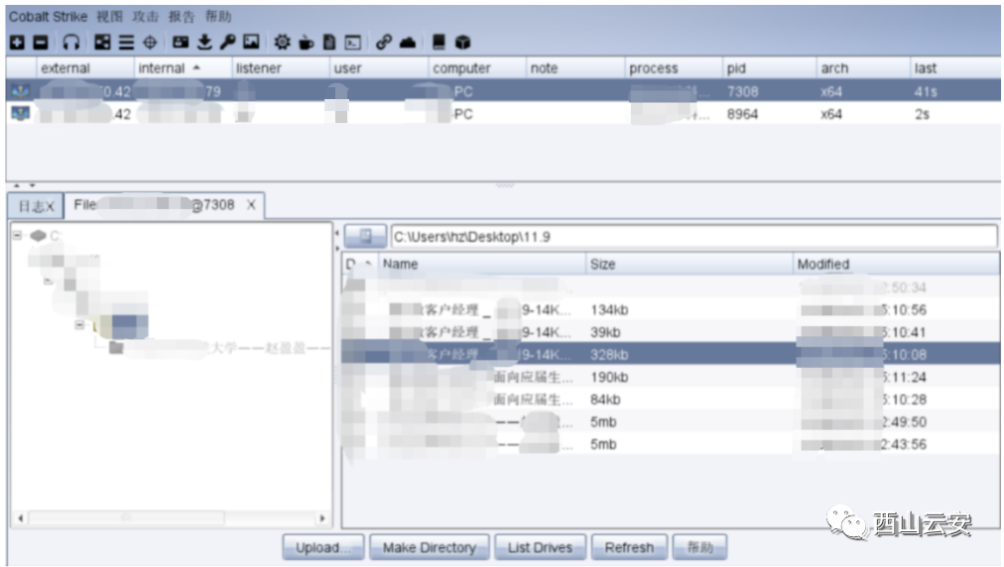Open Keystrokes via key icon
Viewport: 1004px width, 567px height.
[227, 43]
